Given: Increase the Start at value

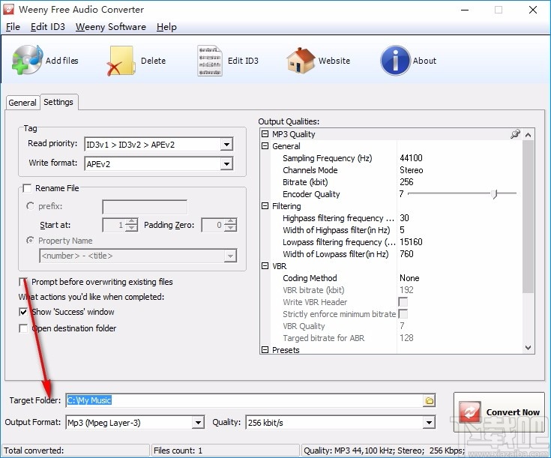Looking at the screenshot, I should [131, 221].
